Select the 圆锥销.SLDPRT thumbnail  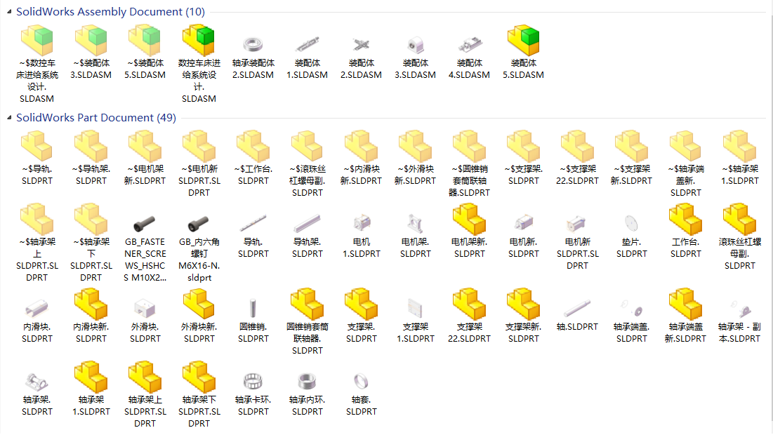coord(253,308)
